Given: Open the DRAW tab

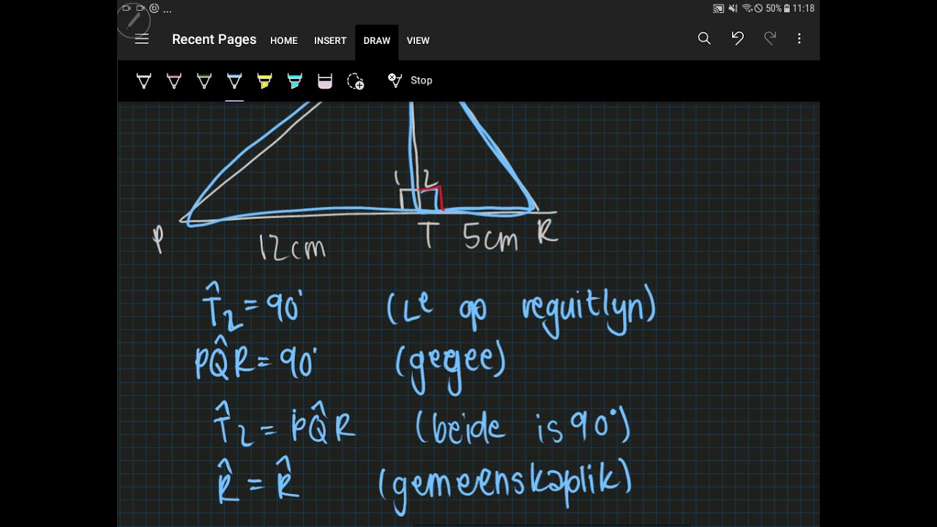Looking at the screenshot, I should tap(377, 41).
